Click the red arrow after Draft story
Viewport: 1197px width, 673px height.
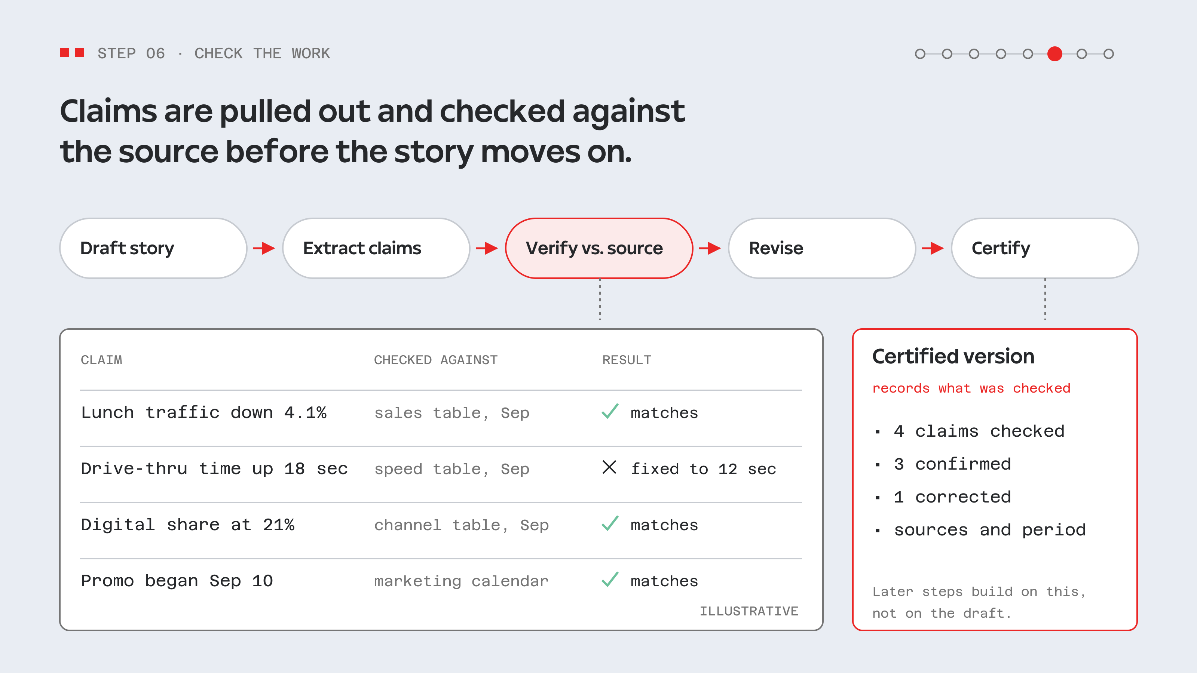(x=264, y=248)
